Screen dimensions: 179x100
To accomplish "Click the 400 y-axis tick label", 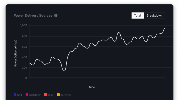I will click(24, 57).
